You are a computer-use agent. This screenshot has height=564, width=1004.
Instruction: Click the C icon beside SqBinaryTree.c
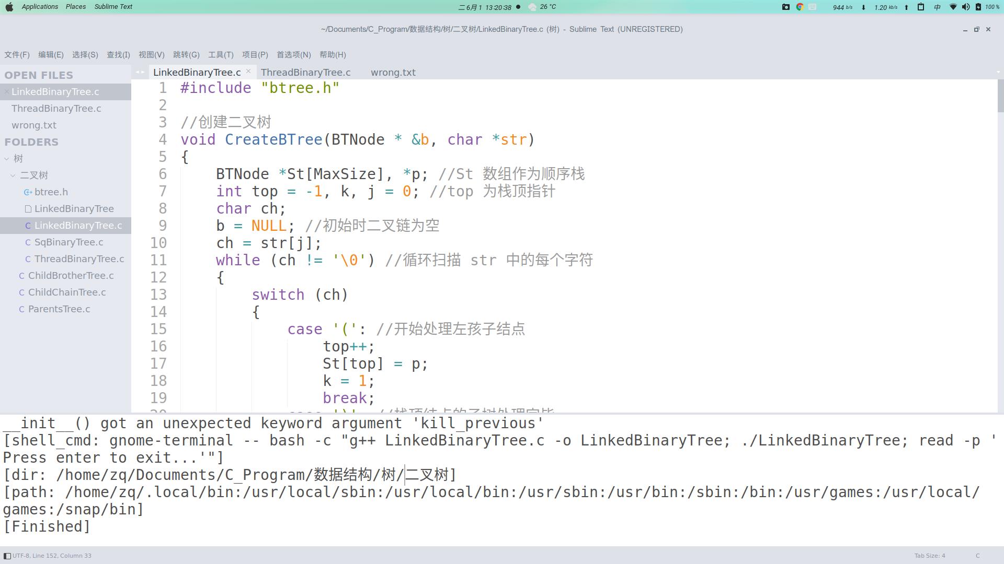(x=28, y=242)
